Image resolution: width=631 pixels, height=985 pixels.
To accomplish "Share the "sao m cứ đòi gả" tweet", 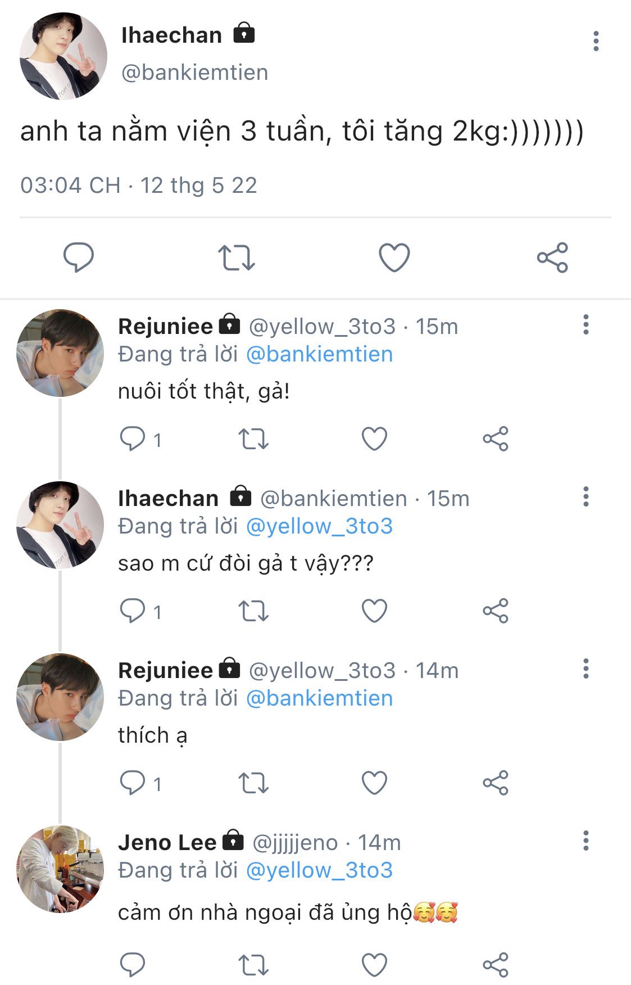I will coord(495,611).
